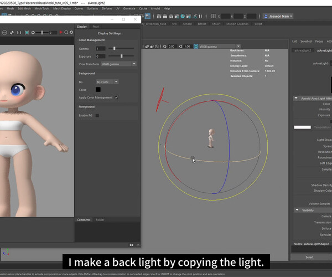Click the snapshot camera icon at panel bottom

pos(131,244)
